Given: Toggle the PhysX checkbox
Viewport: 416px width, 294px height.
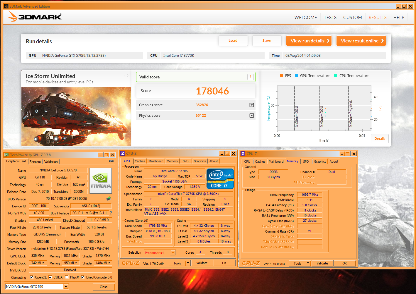Looking at the screenshot, I should [67, 277].
